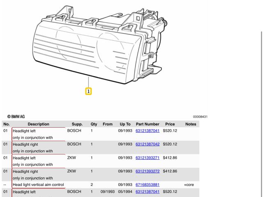The height and width of the screenshot is (197, 263).
Task: Open 63121387041 link in the first table row
Action: (147, 131)
